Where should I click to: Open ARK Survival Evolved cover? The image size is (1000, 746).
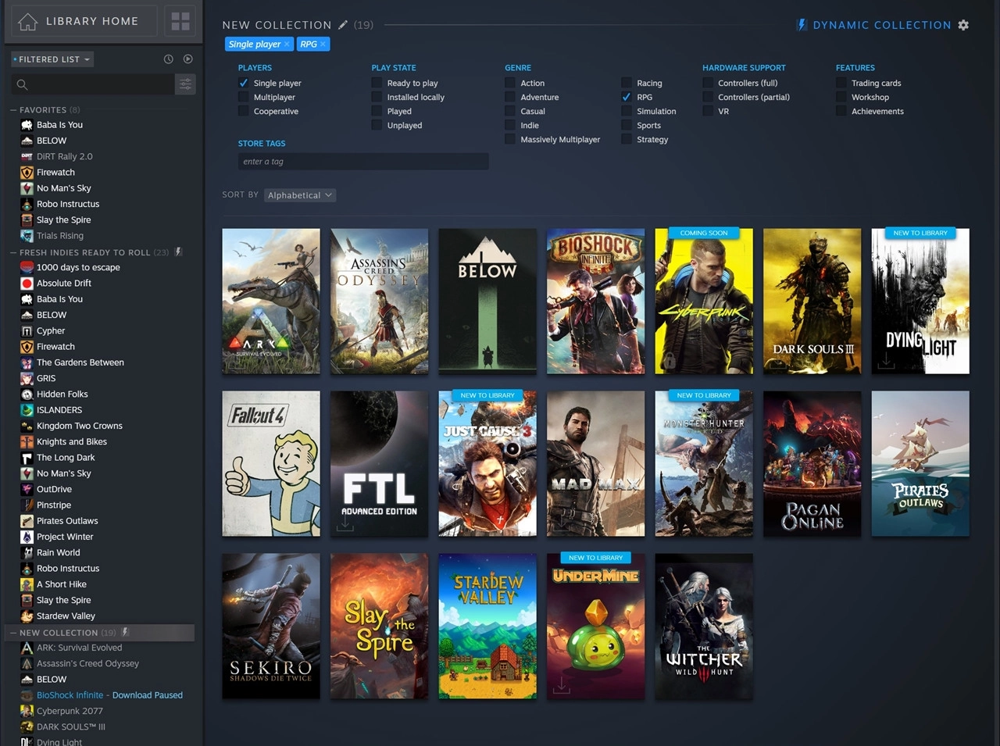pyautogui.click(x=271, y=302)
